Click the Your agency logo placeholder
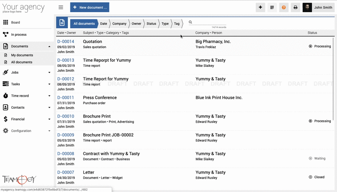Screen dimensions: 337x192 click(x=23, y=8)
